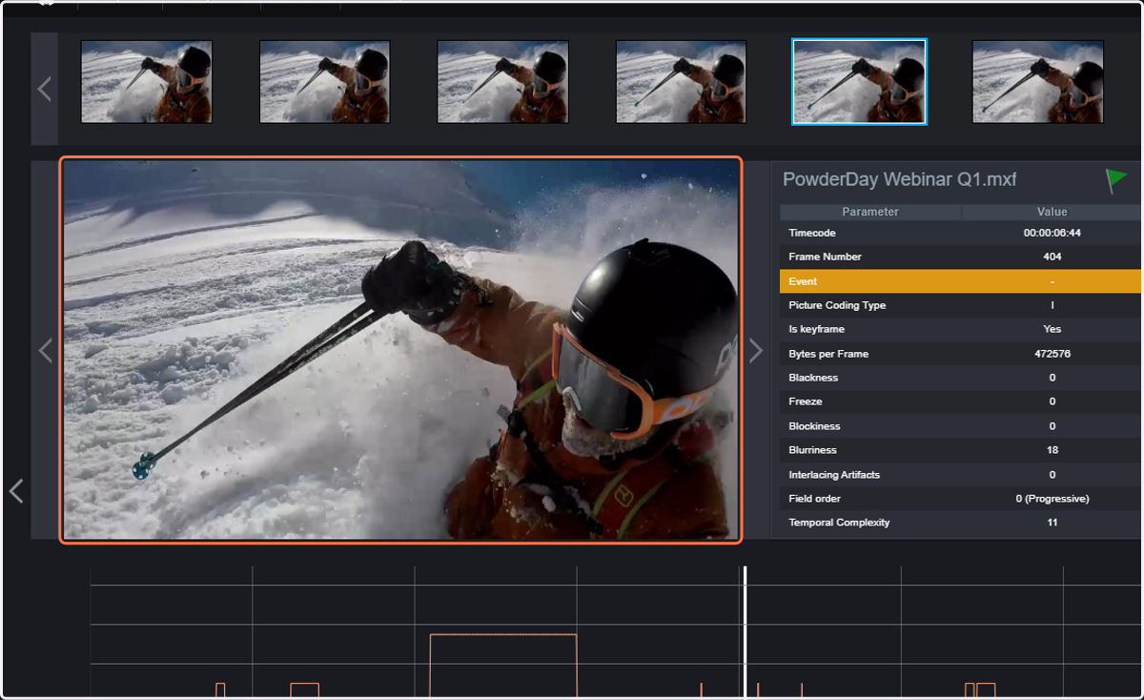
Task: Select the Blockiness row label
Action: coord(814,426)
